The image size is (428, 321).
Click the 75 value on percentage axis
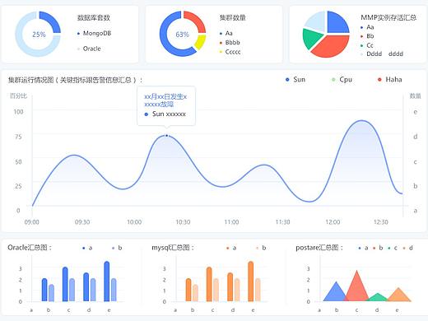click(x=18, y=137)
